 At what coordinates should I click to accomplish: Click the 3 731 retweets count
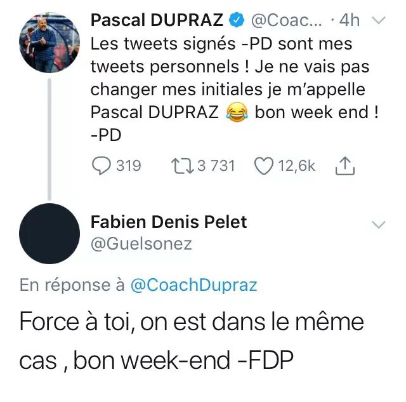click(x=216, y=166)
